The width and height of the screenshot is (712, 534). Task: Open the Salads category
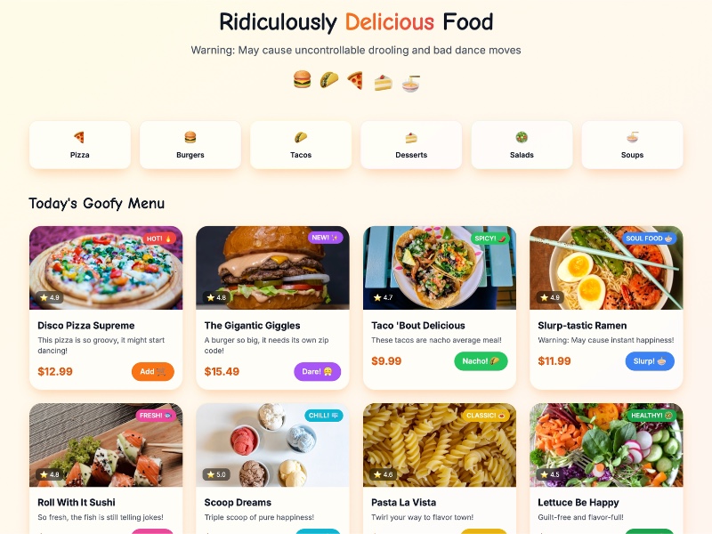(522, 145)
